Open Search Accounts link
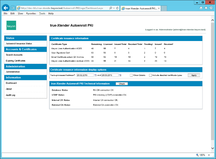 pos(14,55)
